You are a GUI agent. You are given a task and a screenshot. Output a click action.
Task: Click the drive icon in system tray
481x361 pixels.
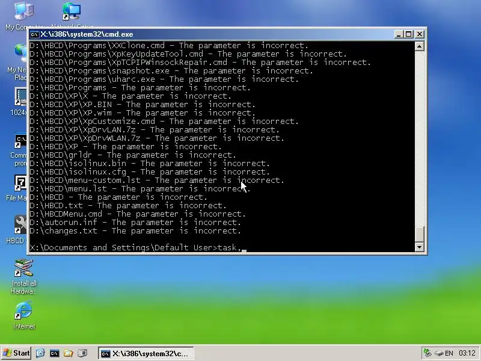(439, 353)
